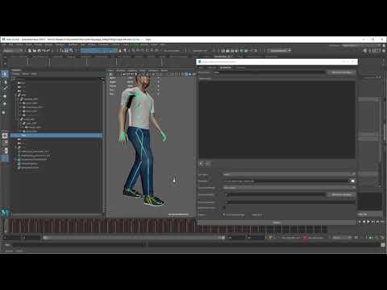
Task: Switch to the fourth tab in dialog
Action: click(240, 68)
